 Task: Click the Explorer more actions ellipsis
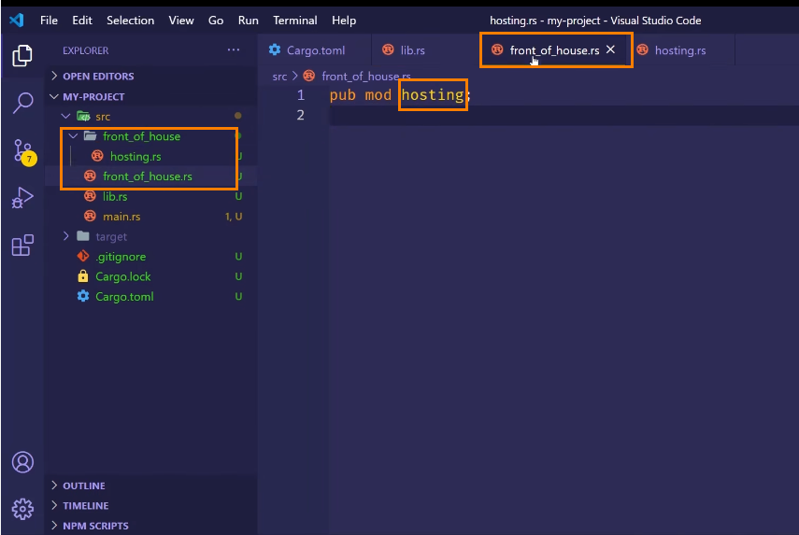point(233,50)
